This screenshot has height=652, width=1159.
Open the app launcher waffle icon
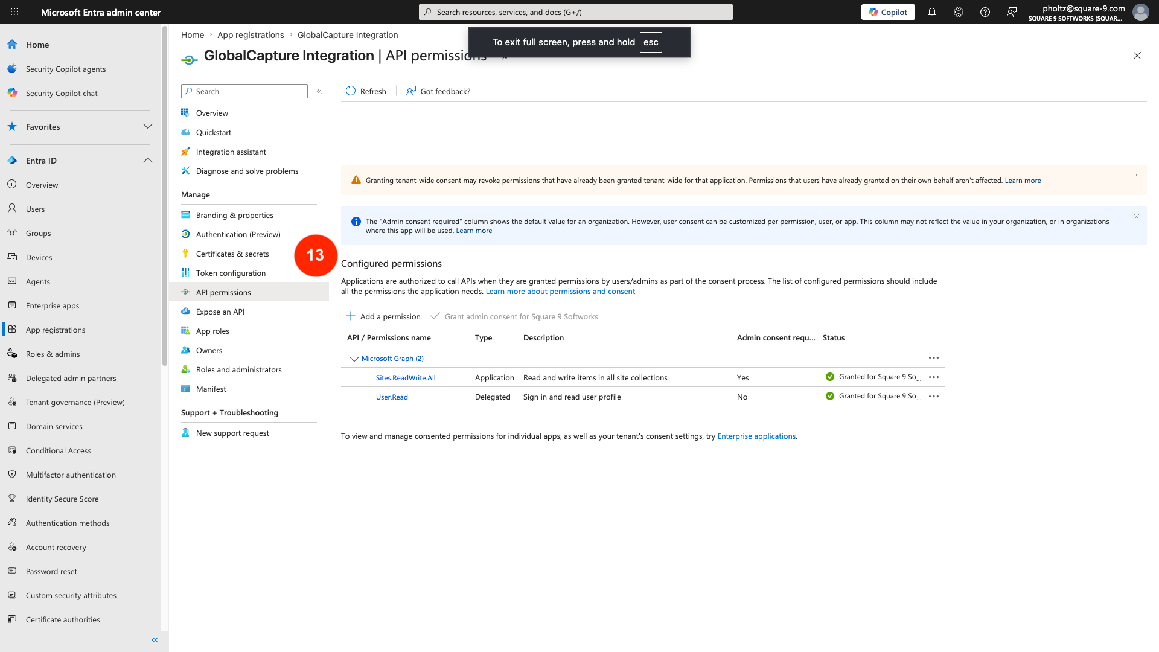pyautogui.click(x=14, y=12)
